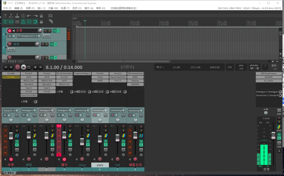Toggle the lock padlock icon
284x176 pixels.
pyautogui.click(x=41, y=22)
